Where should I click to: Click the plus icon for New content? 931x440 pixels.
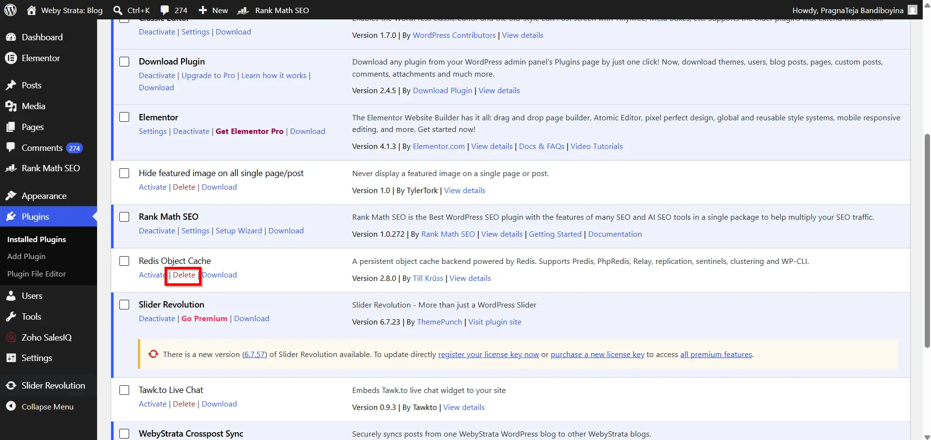coord(203,10)
